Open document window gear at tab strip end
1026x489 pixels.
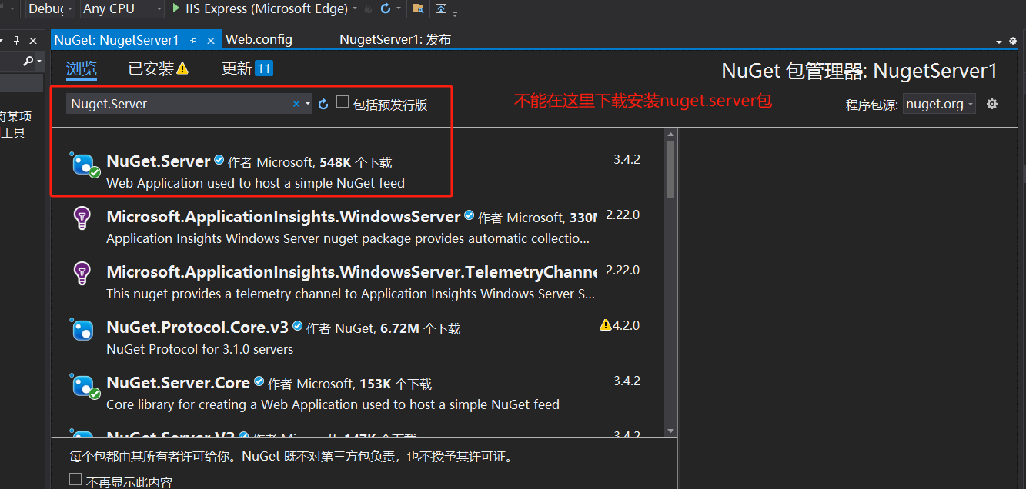[1012, 40]
